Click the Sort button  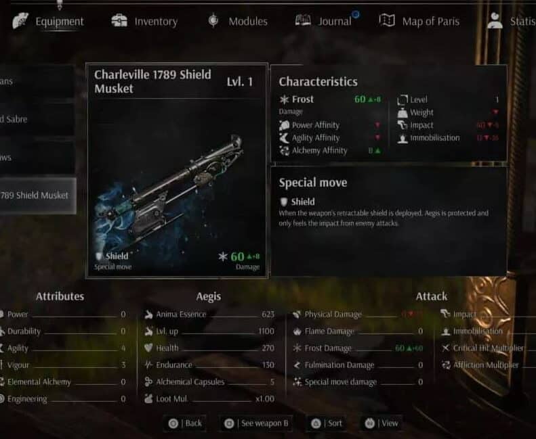[x=327, y=423]
